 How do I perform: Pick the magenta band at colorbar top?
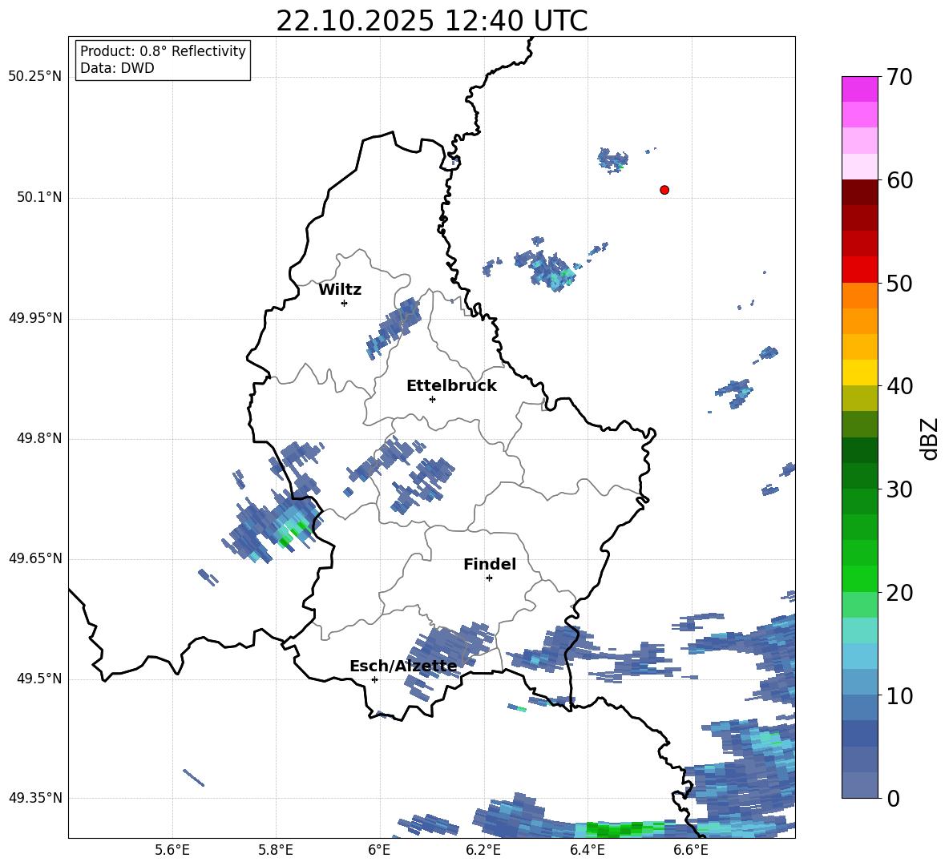(x=859, y=89)
